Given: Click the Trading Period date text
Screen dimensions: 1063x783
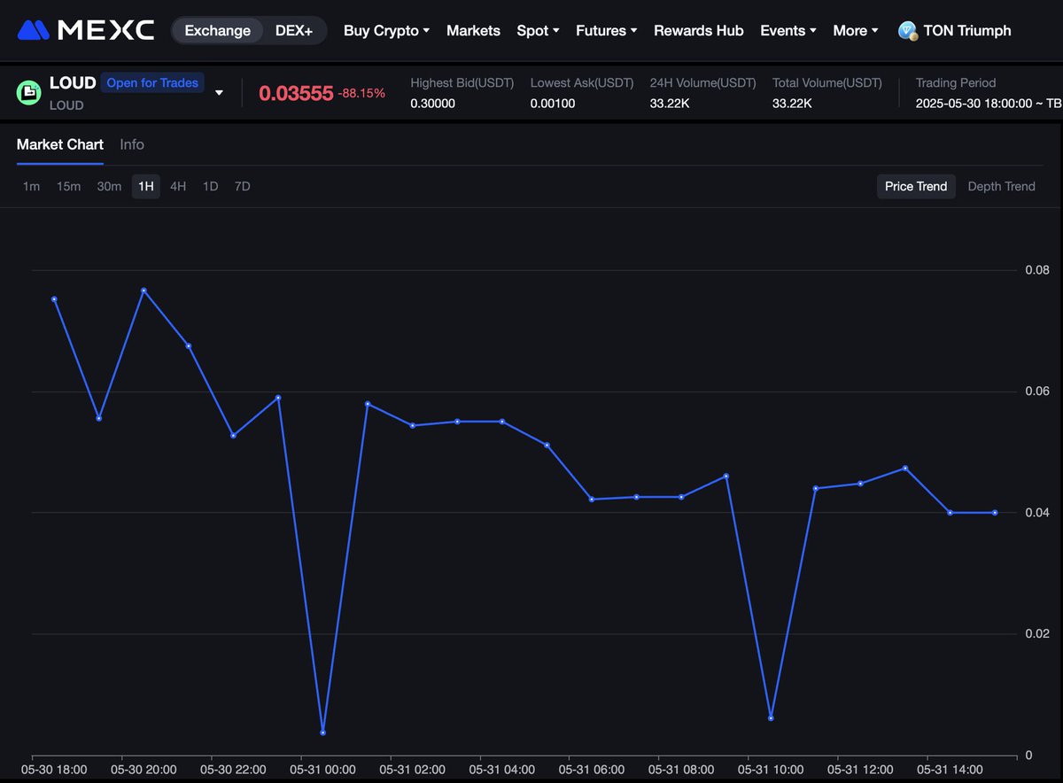Looking at the screenshot, I should (989, 104).
